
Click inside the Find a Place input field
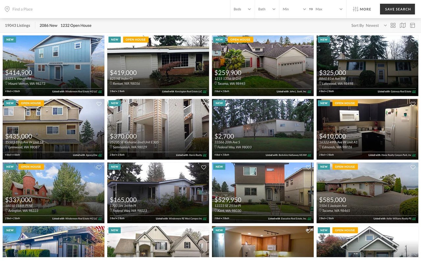[23, 9]
